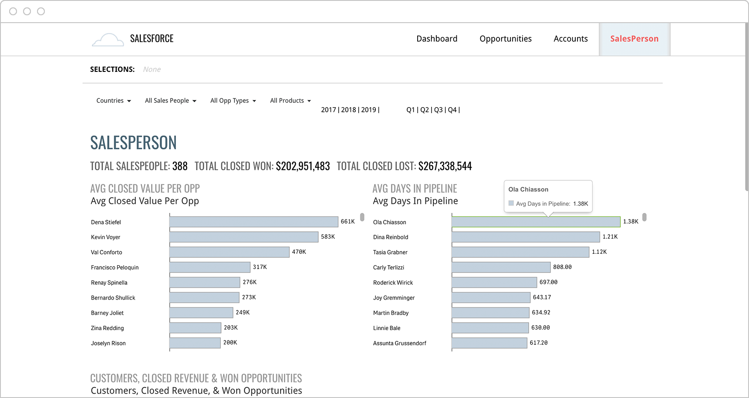Select Joselyn Rison's 200K bar
The height and width of the screenshot is (398, 749).
point(195,343)
